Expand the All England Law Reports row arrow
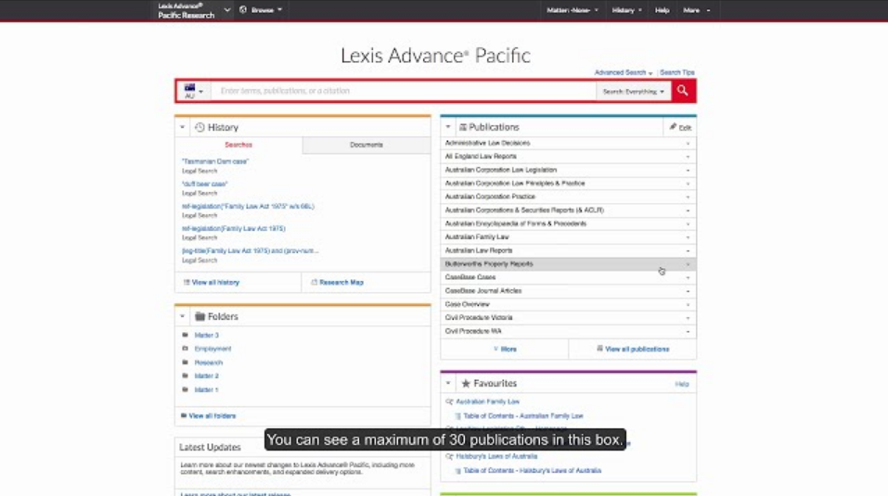This screenshot has width=888, height=496. (689, 157)
